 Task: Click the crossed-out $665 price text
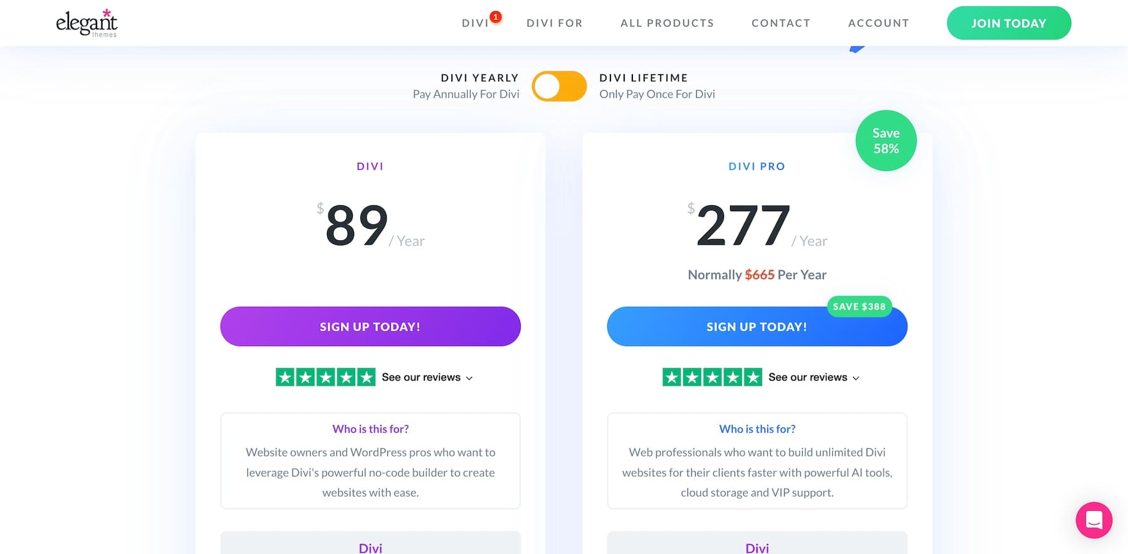[760, 274]
